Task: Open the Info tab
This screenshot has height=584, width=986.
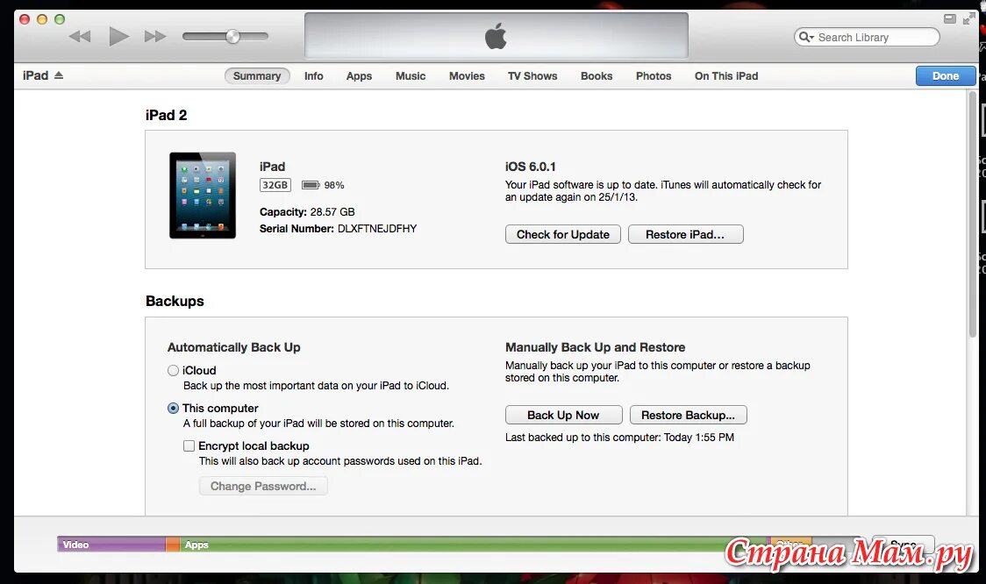Action: 314,76
